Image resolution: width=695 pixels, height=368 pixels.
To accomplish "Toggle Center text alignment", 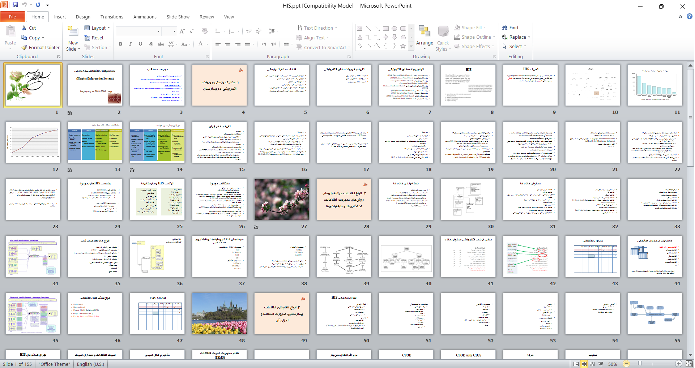I will (x=228, y=44).
